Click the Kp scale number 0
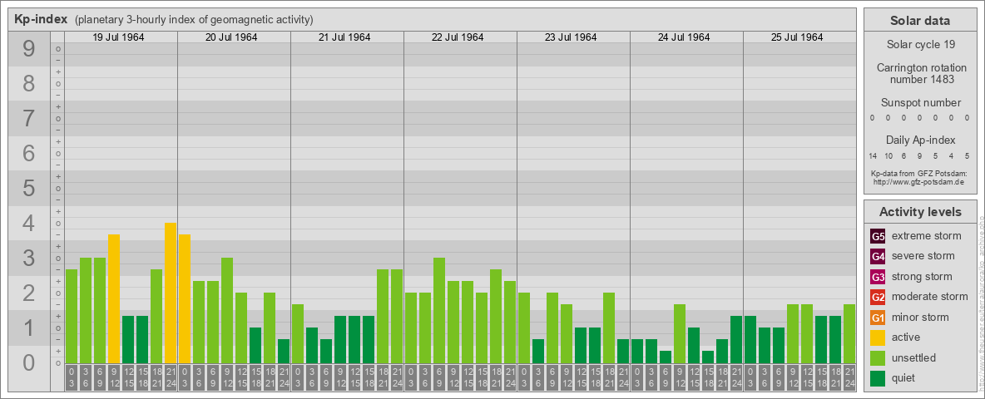This screenshot has height=399, width=985. [x=28, y=362]
